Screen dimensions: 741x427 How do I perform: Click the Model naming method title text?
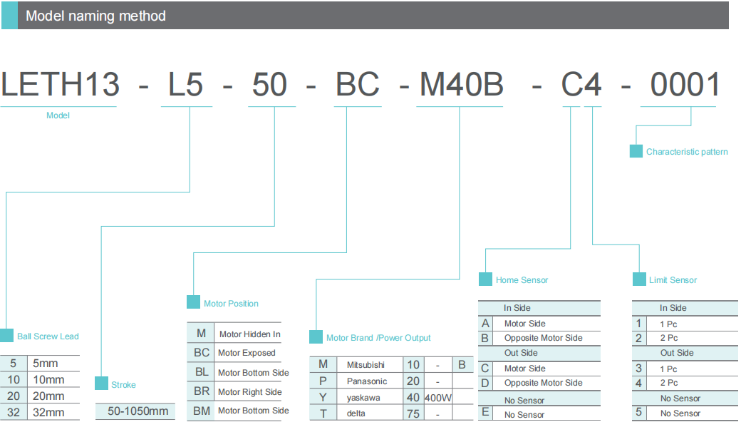click(95, 16)
